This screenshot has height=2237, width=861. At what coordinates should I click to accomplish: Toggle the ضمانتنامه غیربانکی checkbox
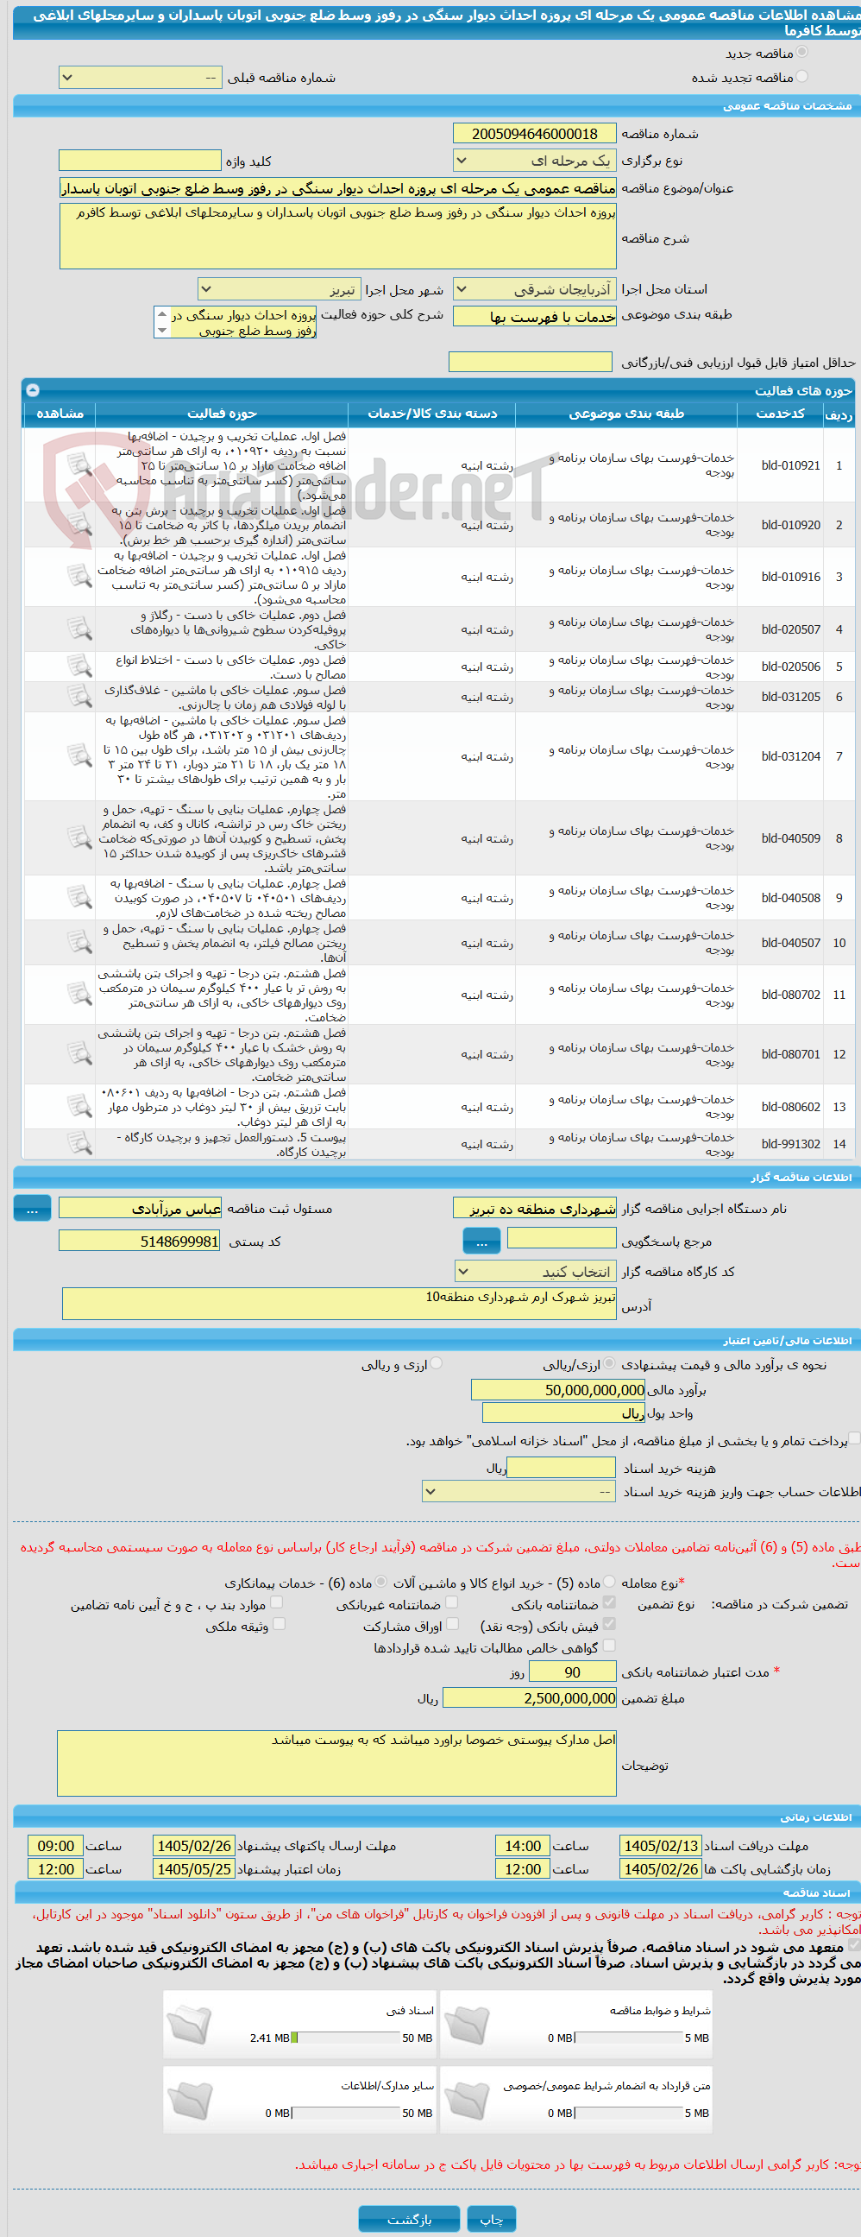click(451, 1602)
